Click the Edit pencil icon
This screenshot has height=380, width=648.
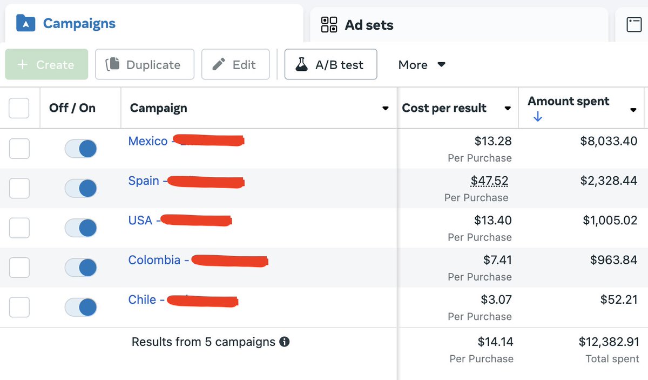point(219,65)
